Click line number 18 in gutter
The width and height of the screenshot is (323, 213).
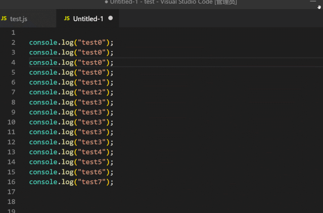[x=11, y=202]
